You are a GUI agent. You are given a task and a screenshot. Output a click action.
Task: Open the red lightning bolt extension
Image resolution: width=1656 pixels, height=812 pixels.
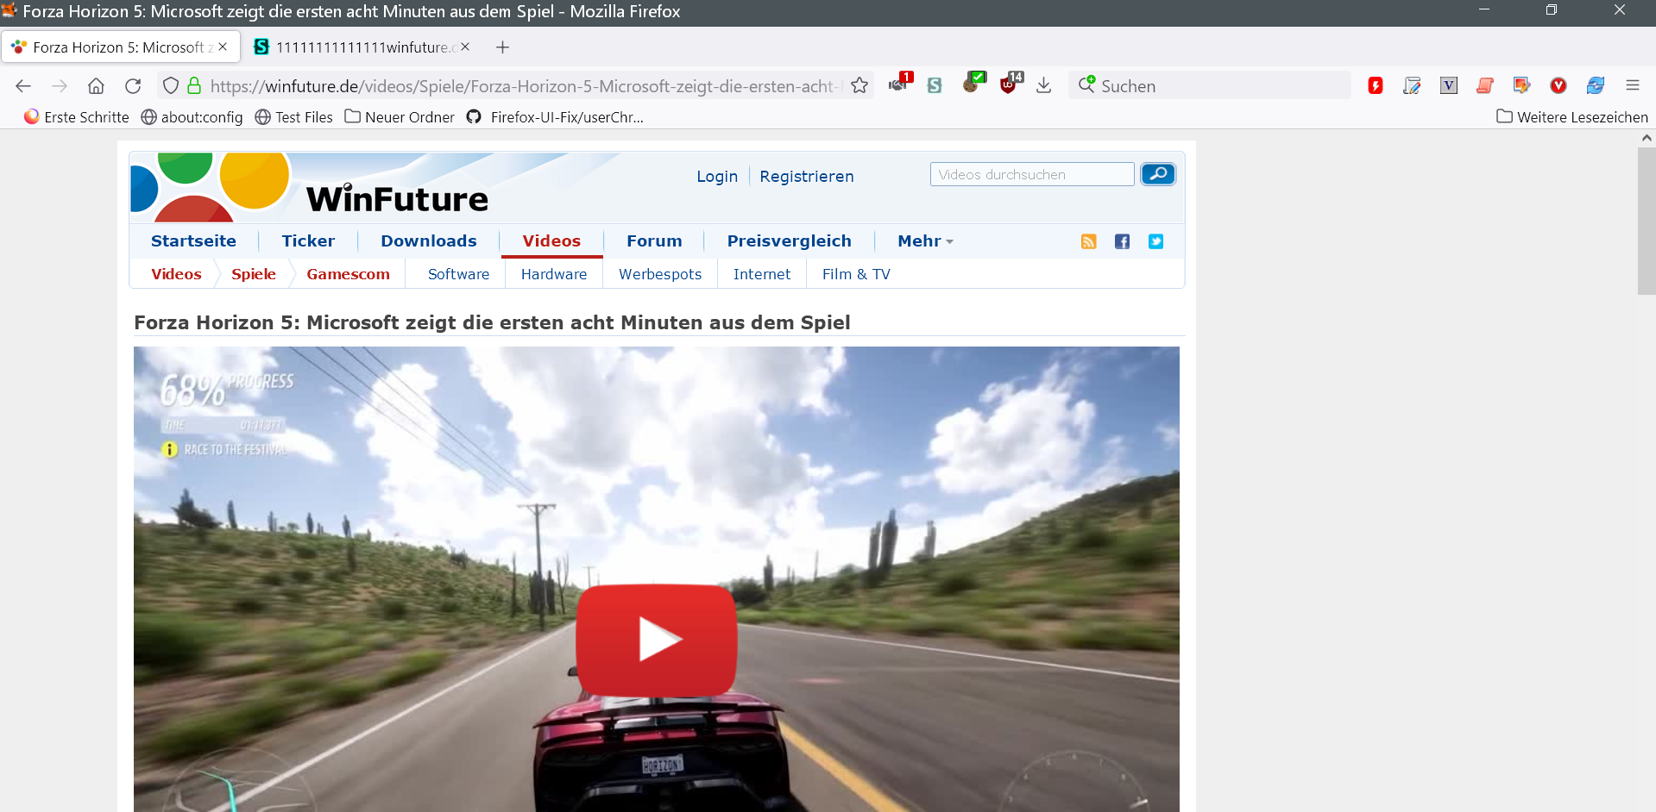1376,85
